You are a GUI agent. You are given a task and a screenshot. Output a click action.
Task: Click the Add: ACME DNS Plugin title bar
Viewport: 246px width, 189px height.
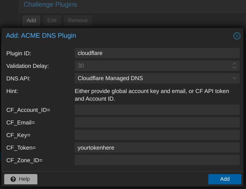click(x=116, y=35)
